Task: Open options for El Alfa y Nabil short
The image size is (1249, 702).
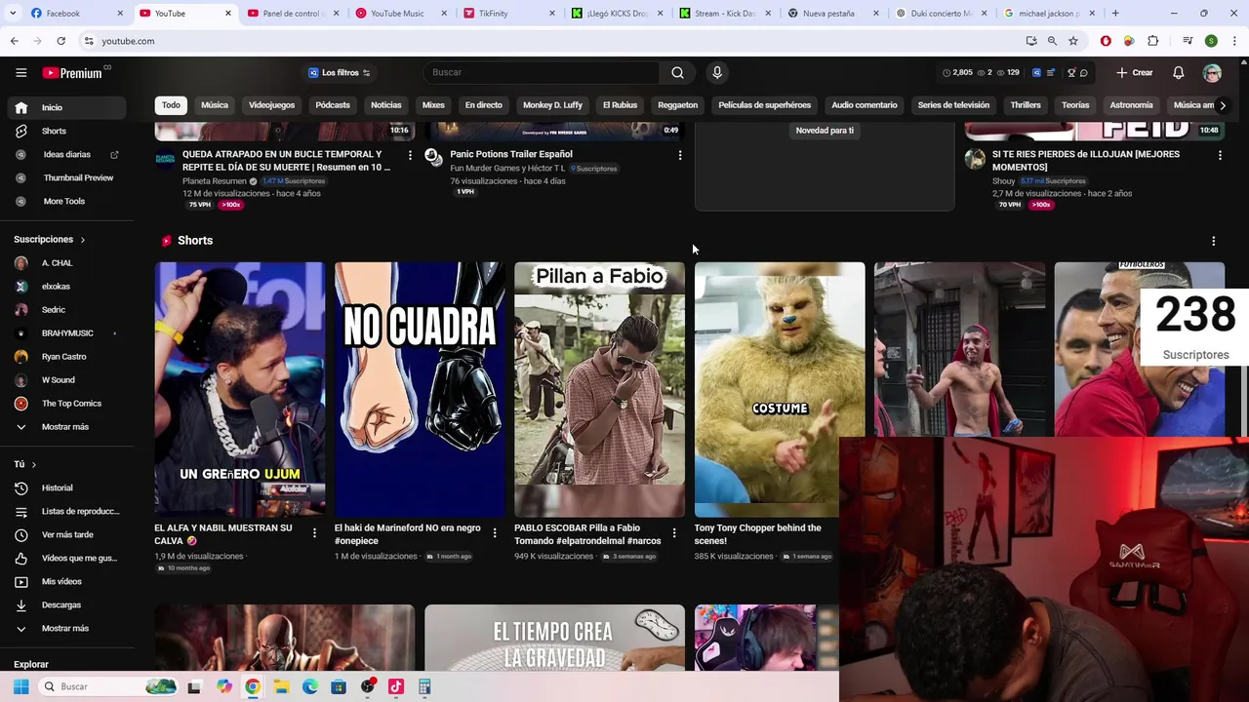Action: click(x=314, y=532)
